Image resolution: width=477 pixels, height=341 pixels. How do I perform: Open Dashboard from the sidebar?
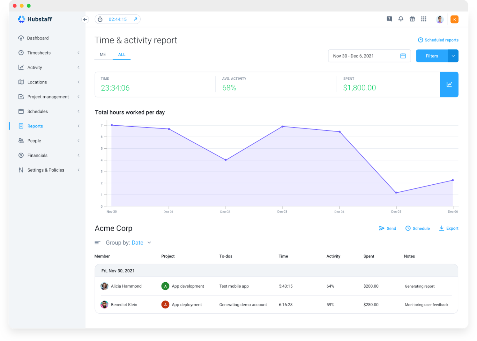click(38, 38)
